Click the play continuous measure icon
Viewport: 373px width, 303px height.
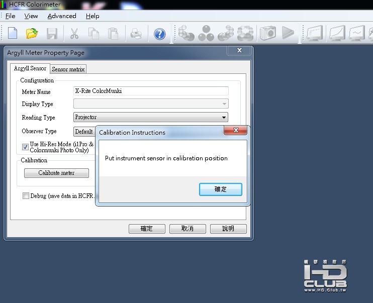click(288, 33)
